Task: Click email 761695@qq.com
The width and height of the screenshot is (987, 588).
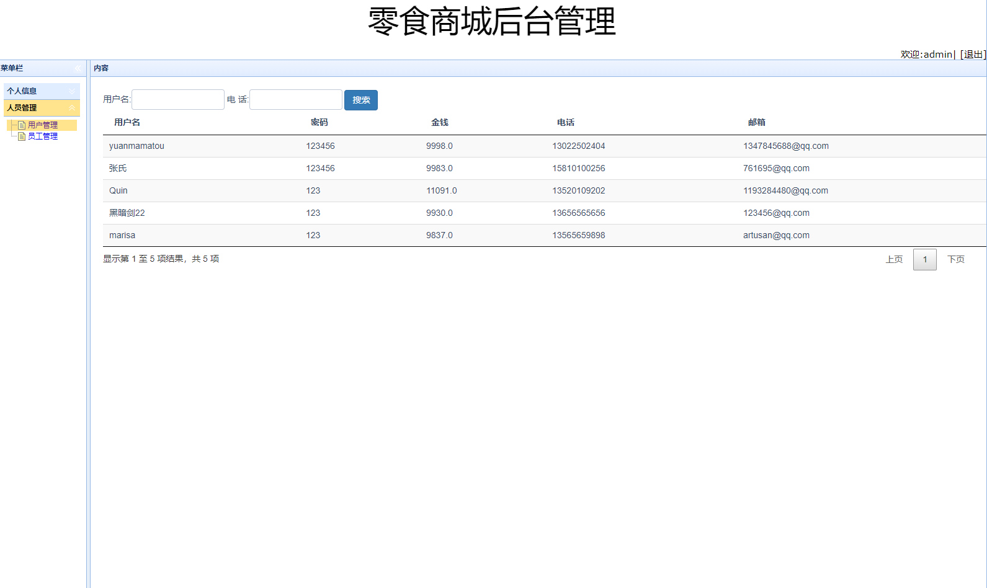Action: coord(776,169)
